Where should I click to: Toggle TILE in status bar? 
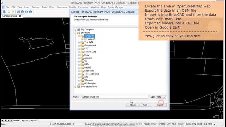pos(174,124)
